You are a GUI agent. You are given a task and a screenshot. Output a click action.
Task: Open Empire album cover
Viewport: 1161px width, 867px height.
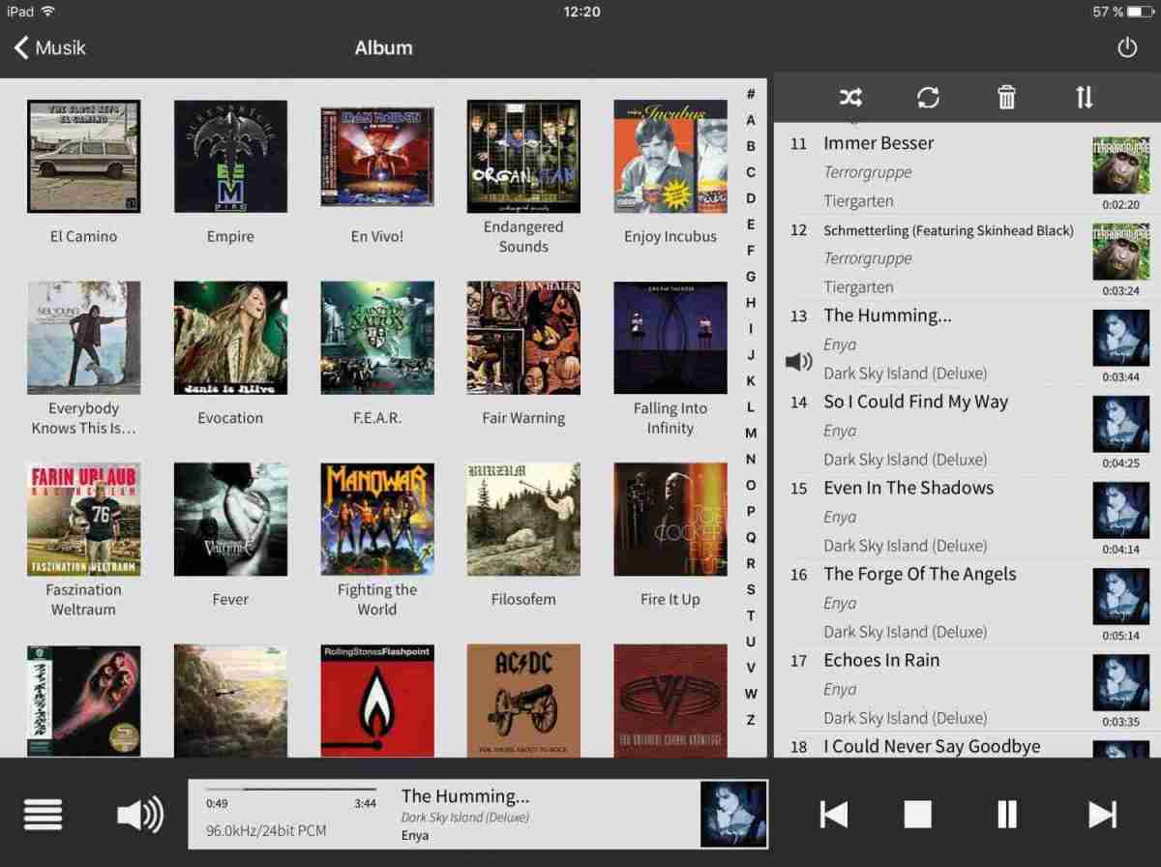click(230, 157)
